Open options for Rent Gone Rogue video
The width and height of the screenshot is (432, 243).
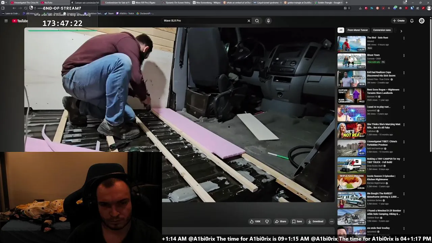404,90
